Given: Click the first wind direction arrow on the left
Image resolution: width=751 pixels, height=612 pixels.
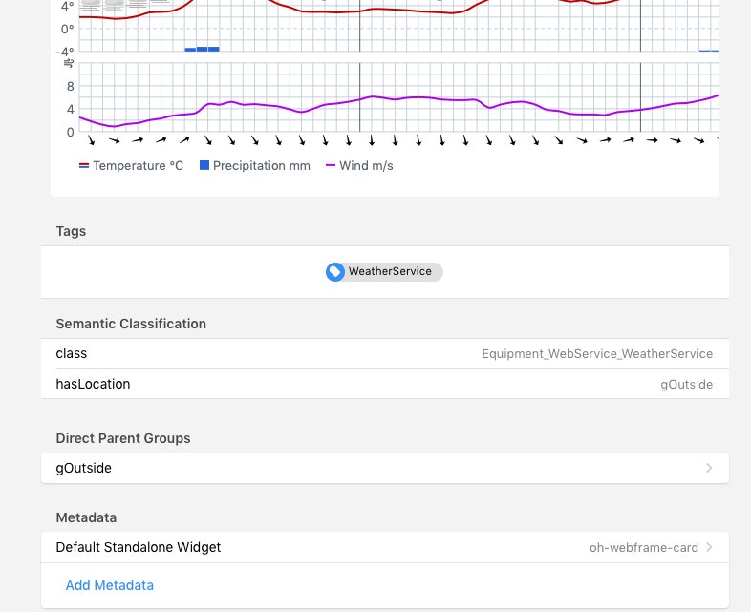Looking at the screenshot, I should point(91,141).
